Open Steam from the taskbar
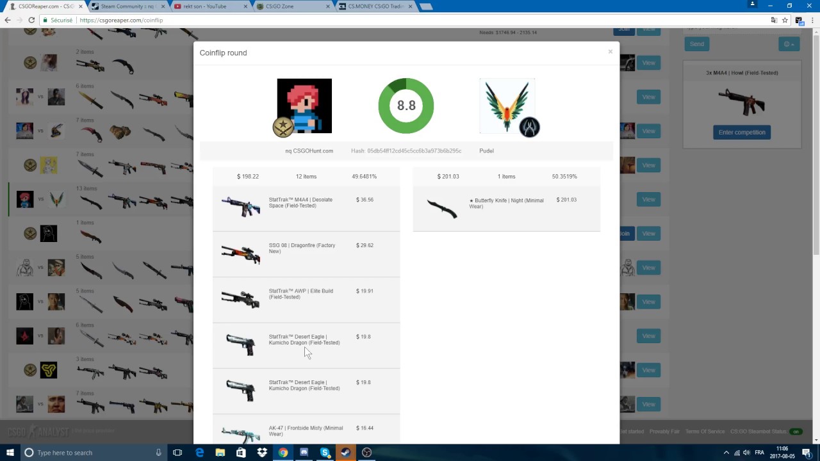 pyautogui.click(x=345, y=453)
